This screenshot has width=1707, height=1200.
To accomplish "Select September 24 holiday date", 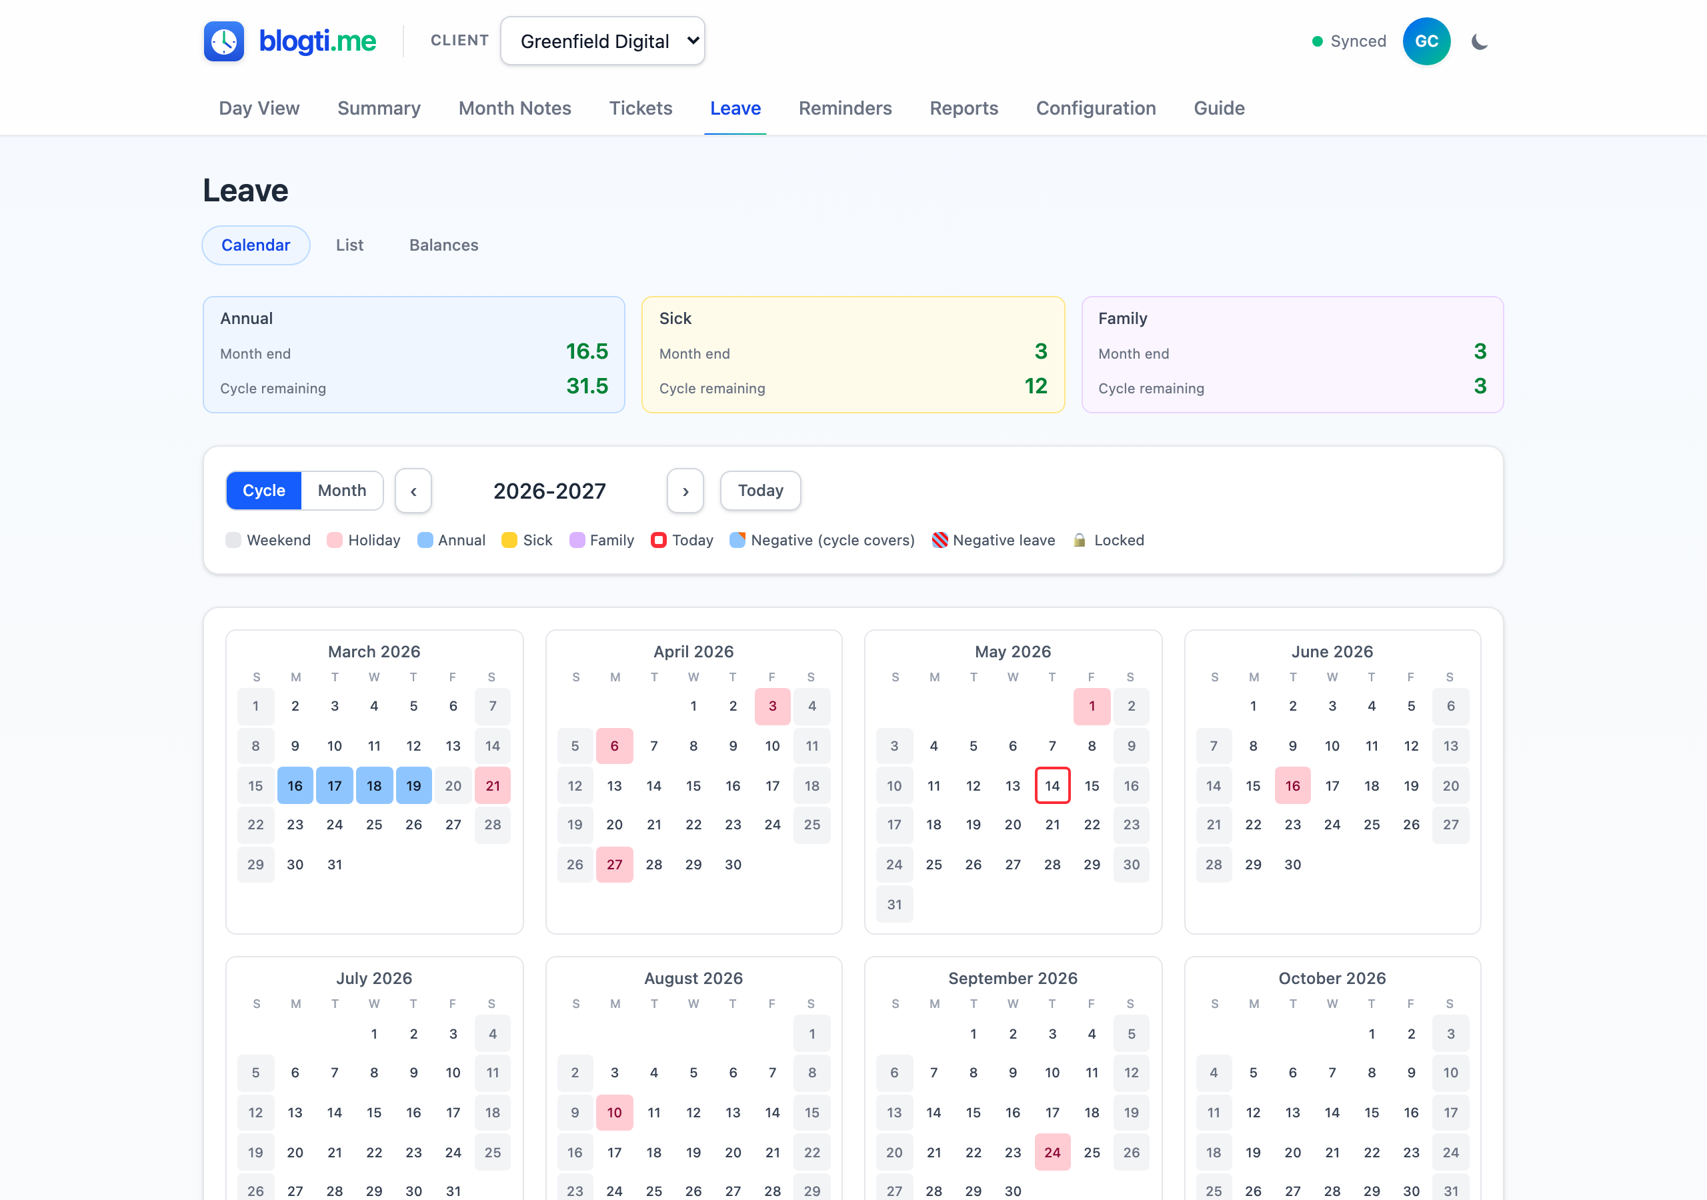I will tap(1052, 1153).
